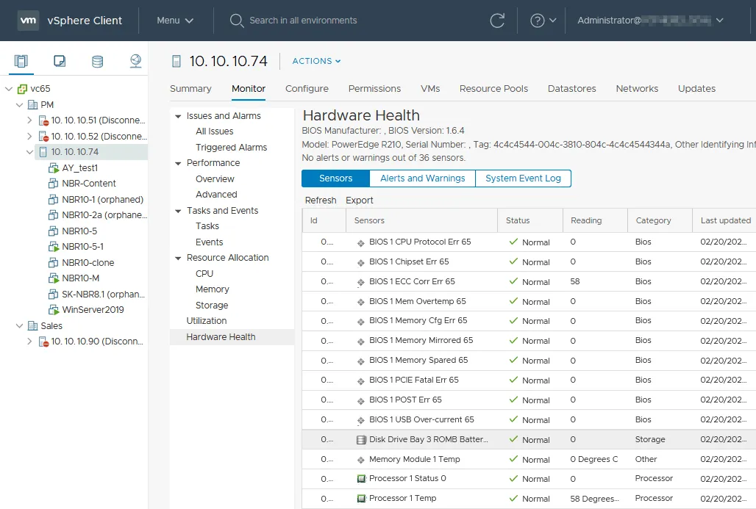756x509 pixels.
Task: Click the refresh icon in top bar
Action: pyautogui.click(x=498, y=21)
